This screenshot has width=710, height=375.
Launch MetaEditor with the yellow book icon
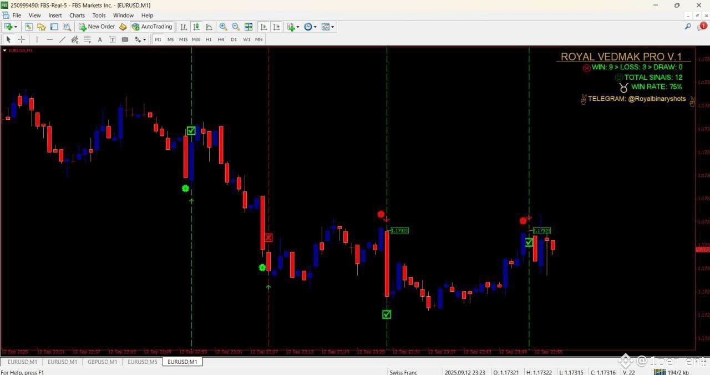(123, 27)
